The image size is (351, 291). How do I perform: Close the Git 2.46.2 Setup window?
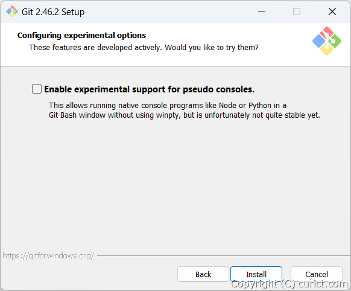click(x=332, y=11)
